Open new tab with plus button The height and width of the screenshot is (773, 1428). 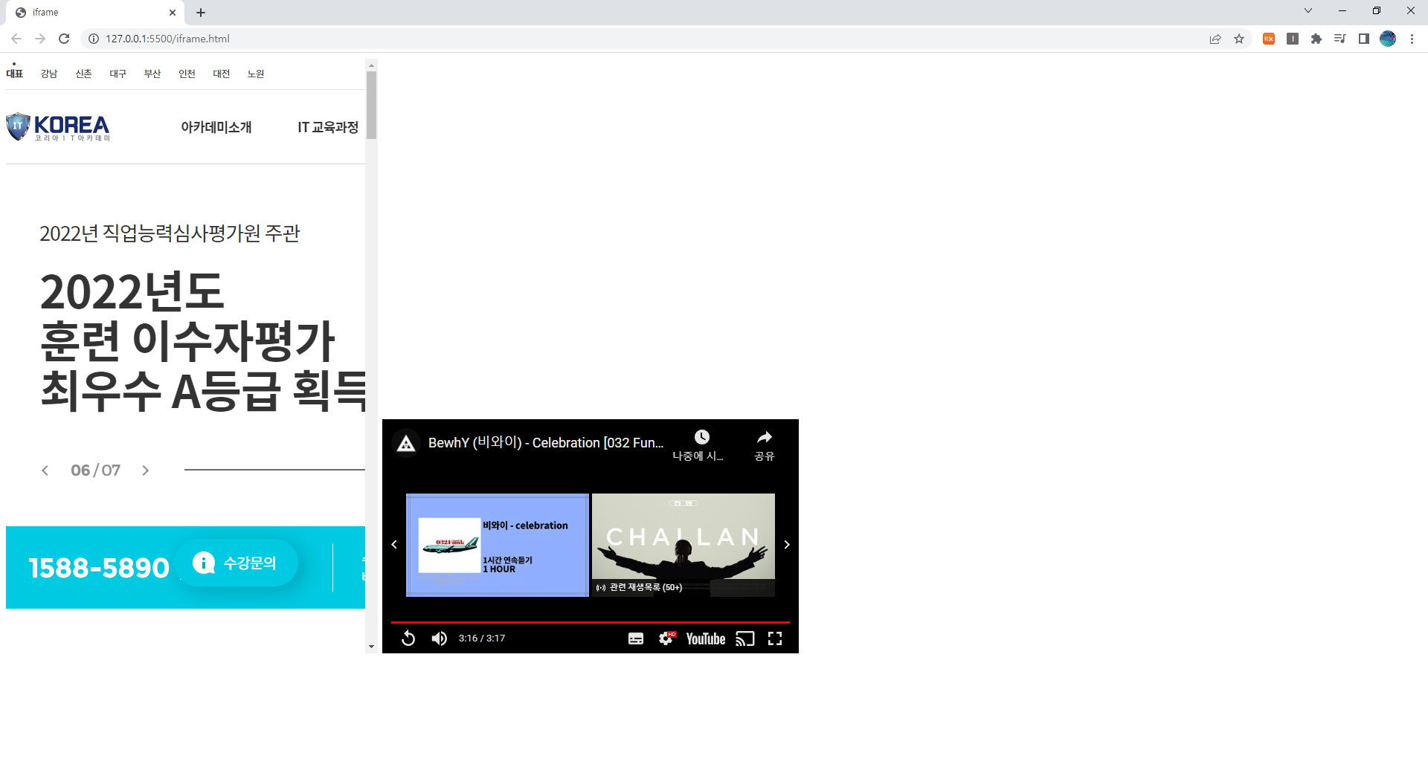tap(201, 13)
